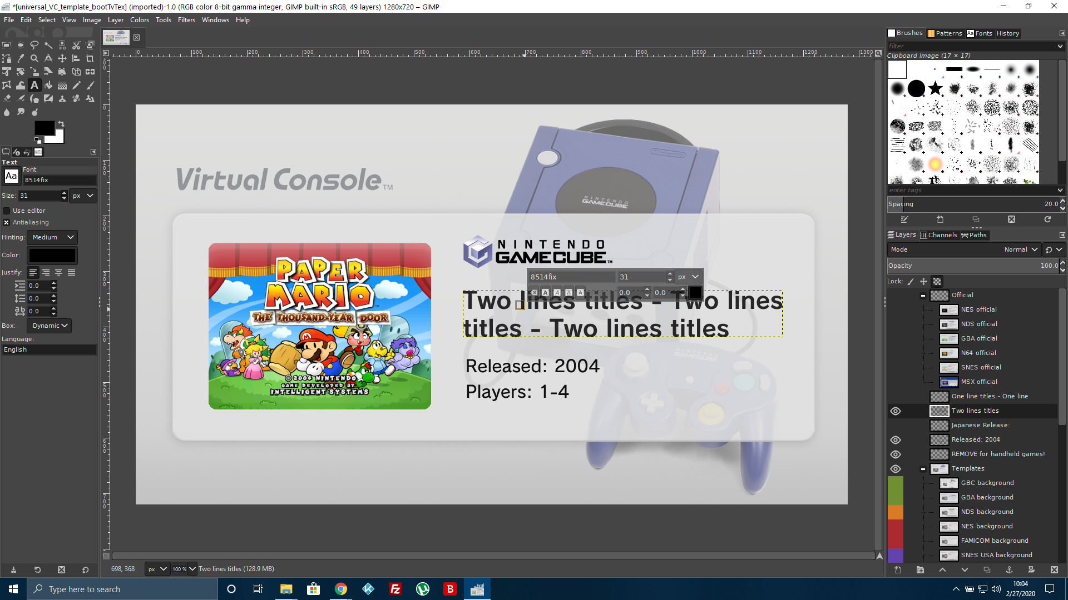Lower the selected layer
The height and width of the screenshot is (600, 1068).
pyautogui.click(x=965, y=570)
